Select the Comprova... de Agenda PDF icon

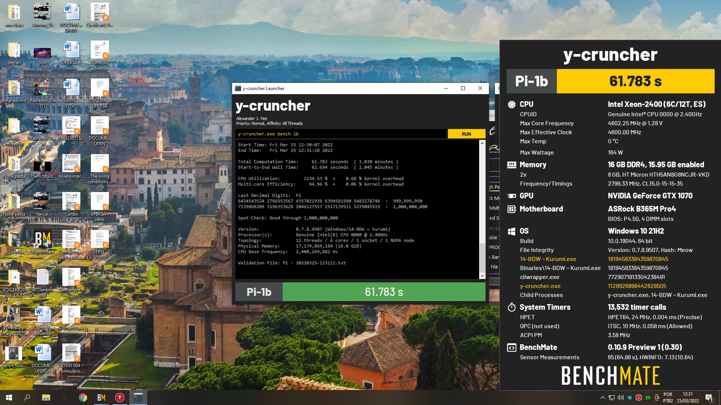(x=71, y=246)
